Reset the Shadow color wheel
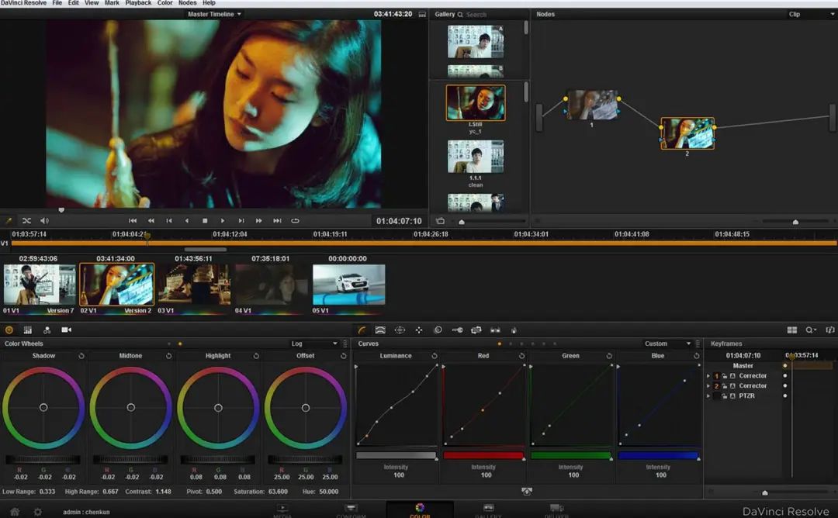 click(81, 356)
